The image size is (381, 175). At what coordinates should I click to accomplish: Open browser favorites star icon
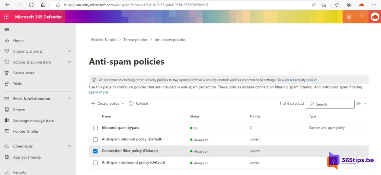tap(337, 5)
